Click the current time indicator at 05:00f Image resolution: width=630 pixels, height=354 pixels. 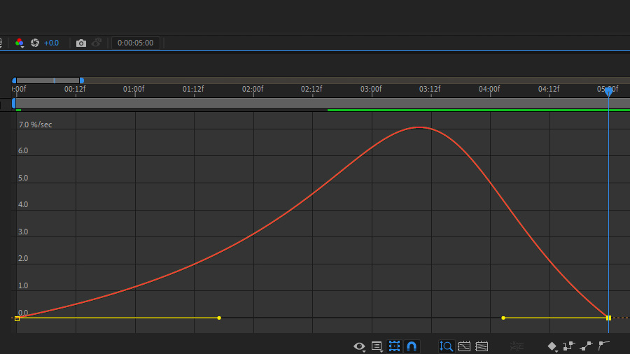click(x=609, y=92)
